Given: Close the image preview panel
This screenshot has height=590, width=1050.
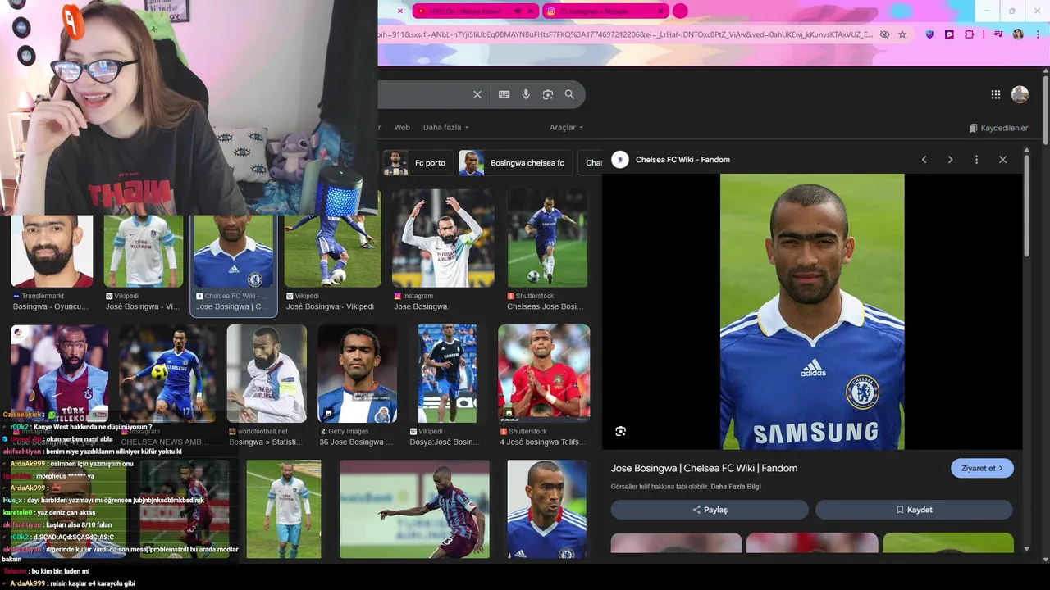Looking at the screenshot, I should click(x=1002, y=160).
